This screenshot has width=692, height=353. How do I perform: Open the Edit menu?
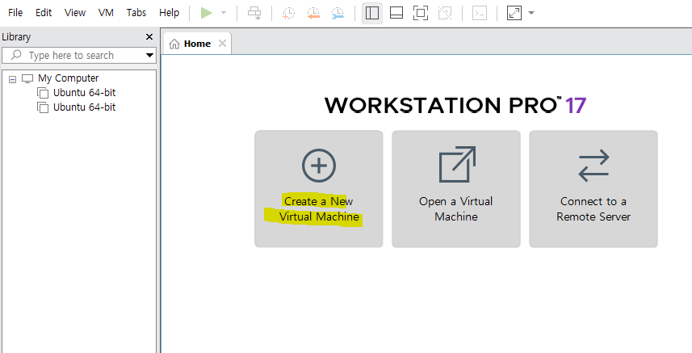pos(44,12)
